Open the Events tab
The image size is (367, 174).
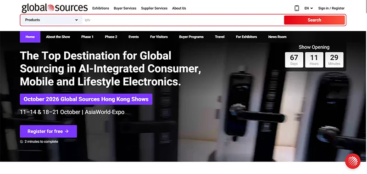133,37
